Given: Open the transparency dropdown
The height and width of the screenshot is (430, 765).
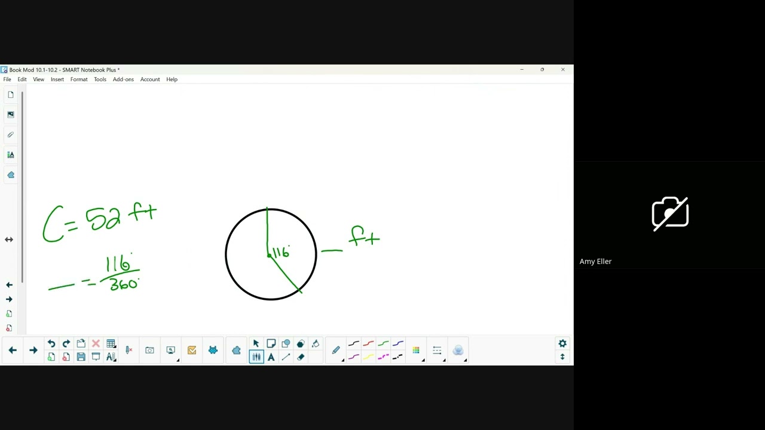Looking at the screenshot, I should pos(458,351).
